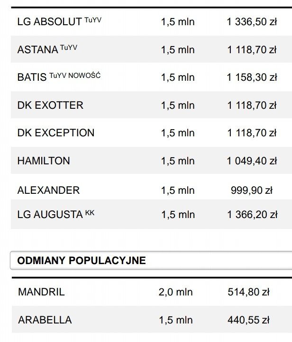Select the HAMILTON variety name
The height and width of the screenshot is (342, 292).
tap(44, 161)
